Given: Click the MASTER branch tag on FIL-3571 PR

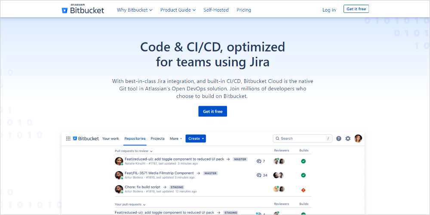Looking at the screenshot, I should [x=210, y=173].
